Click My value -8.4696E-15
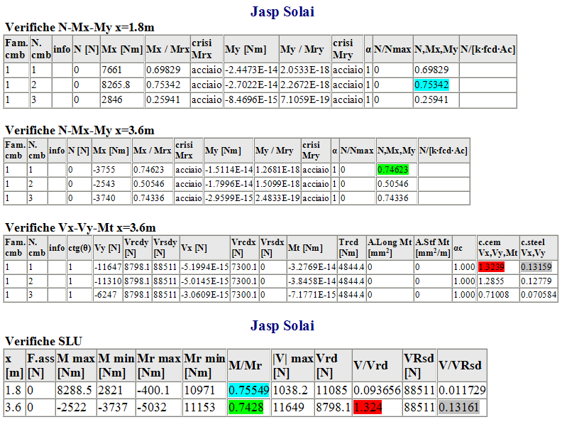 click(251, 99)
